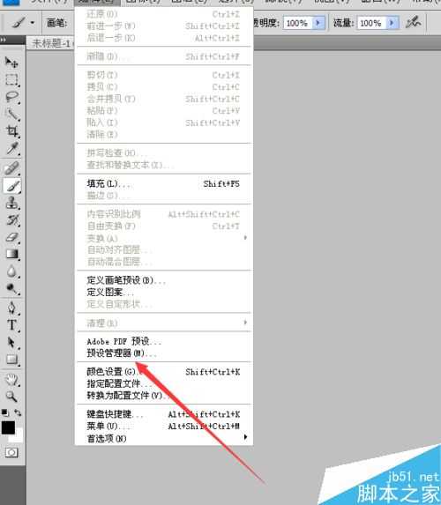Reset to default foreground/background colors
Screen dimensions: 441x505
coord(4,412)
